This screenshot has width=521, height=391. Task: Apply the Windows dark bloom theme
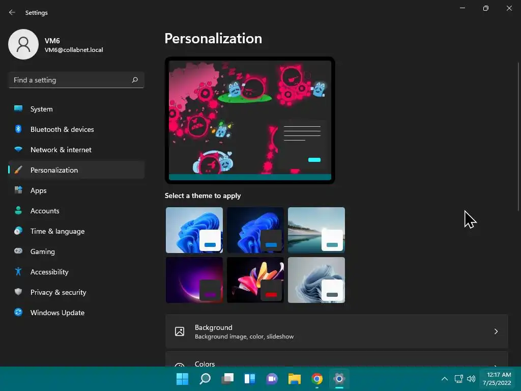coord(255,230)
